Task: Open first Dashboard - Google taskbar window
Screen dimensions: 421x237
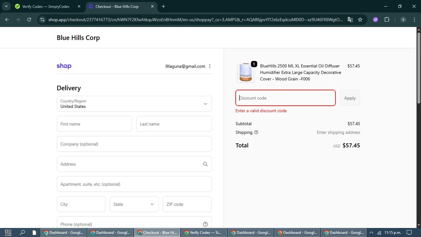Action: click(x=64, y=233)
